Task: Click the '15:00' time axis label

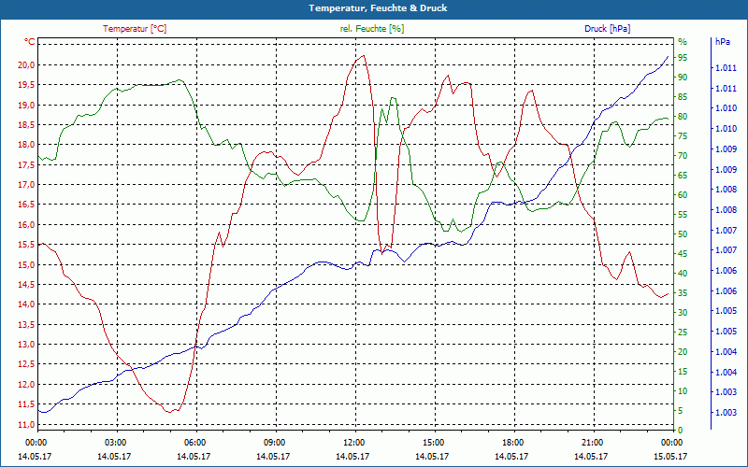Action: click(x=435, y=442)
